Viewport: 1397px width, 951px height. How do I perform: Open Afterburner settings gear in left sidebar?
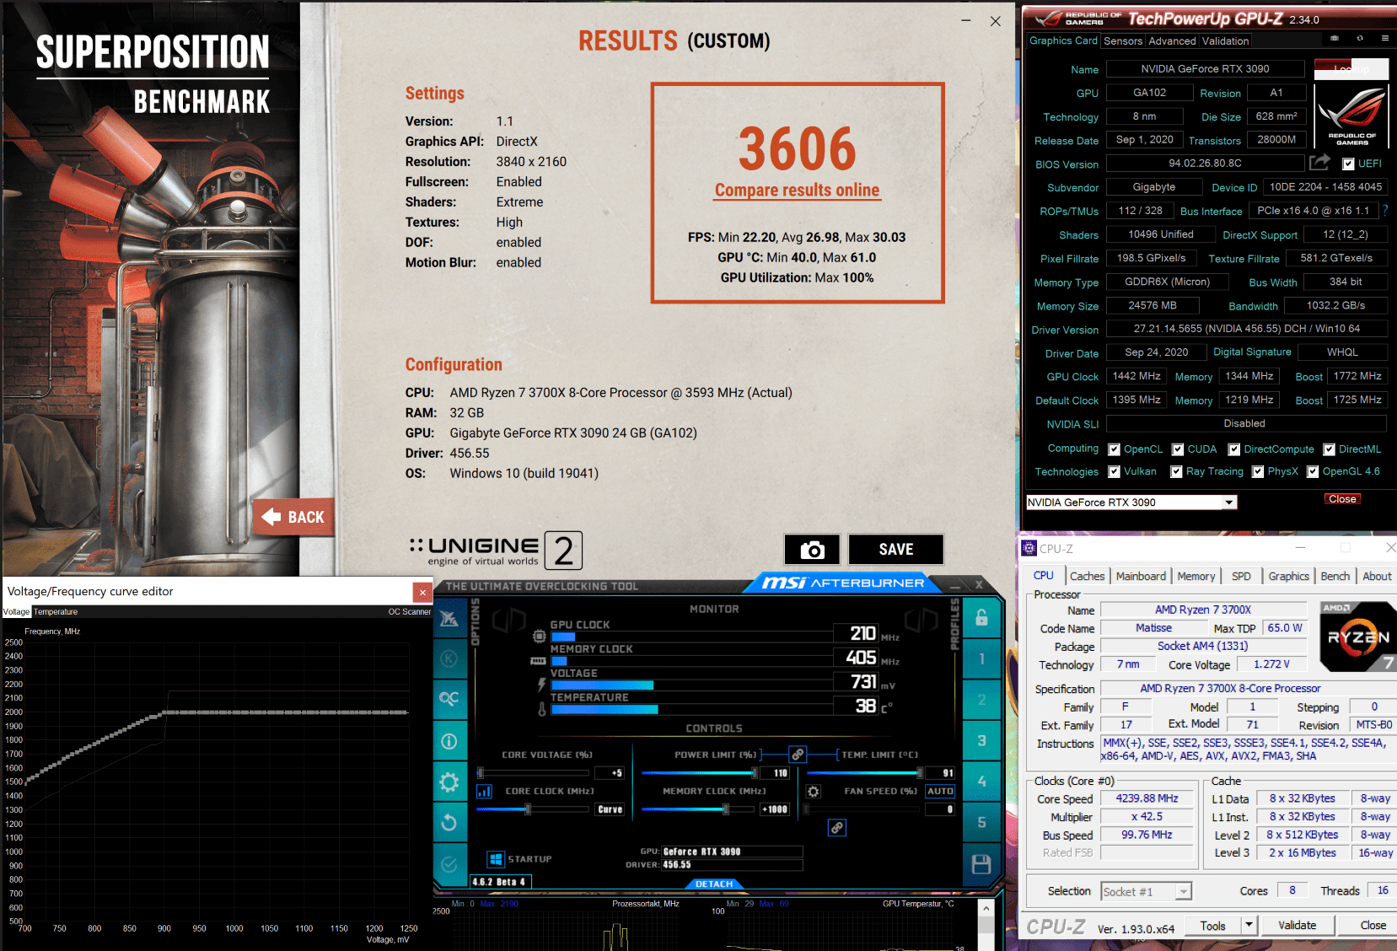(449, 782)
